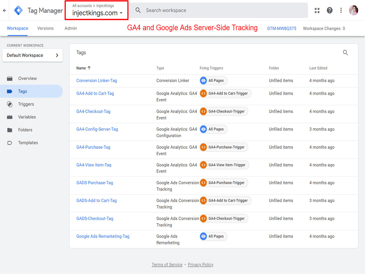Screen dimensions: 365x274
Task: Click All Pages trigger for GA4-Config-Server-Tag
Action: click(213, 129)
